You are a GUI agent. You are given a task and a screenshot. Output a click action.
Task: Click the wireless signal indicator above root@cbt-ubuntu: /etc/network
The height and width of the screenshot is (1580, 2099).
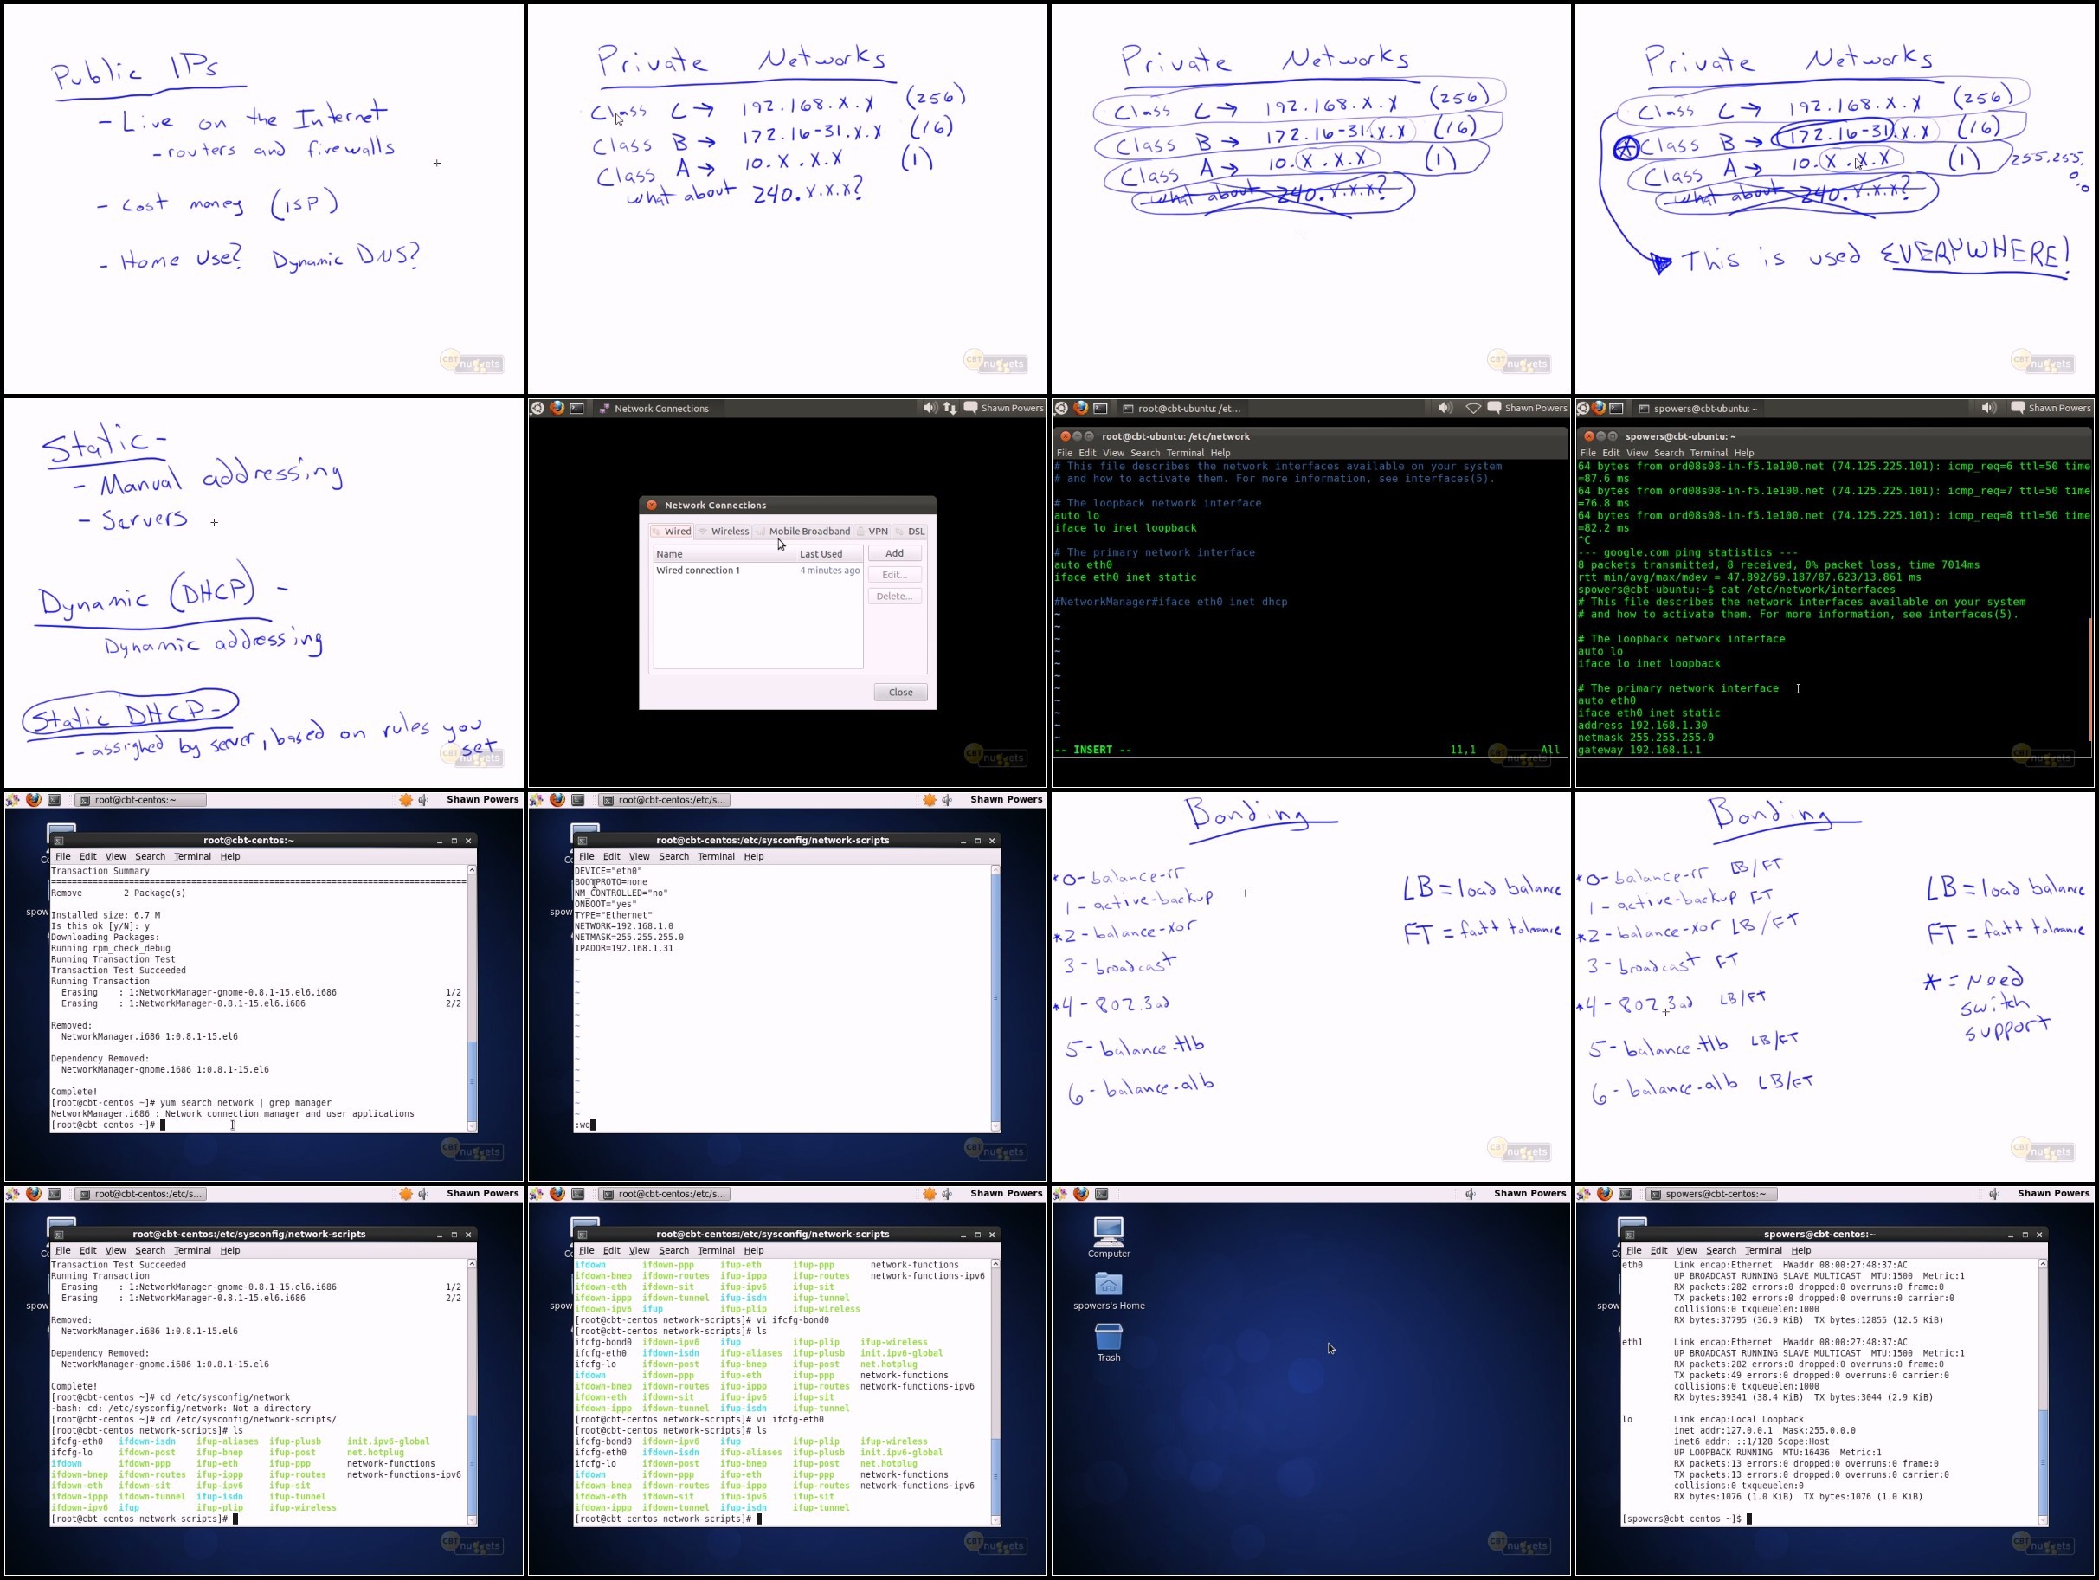pyautogui.click(x=1474, y=408)
